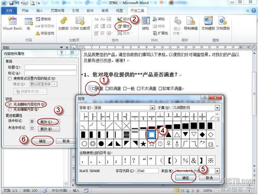Viewport: 258px width, 194px height.
Task: Check the 一般 checkbox in document
Action: point(125,88)
